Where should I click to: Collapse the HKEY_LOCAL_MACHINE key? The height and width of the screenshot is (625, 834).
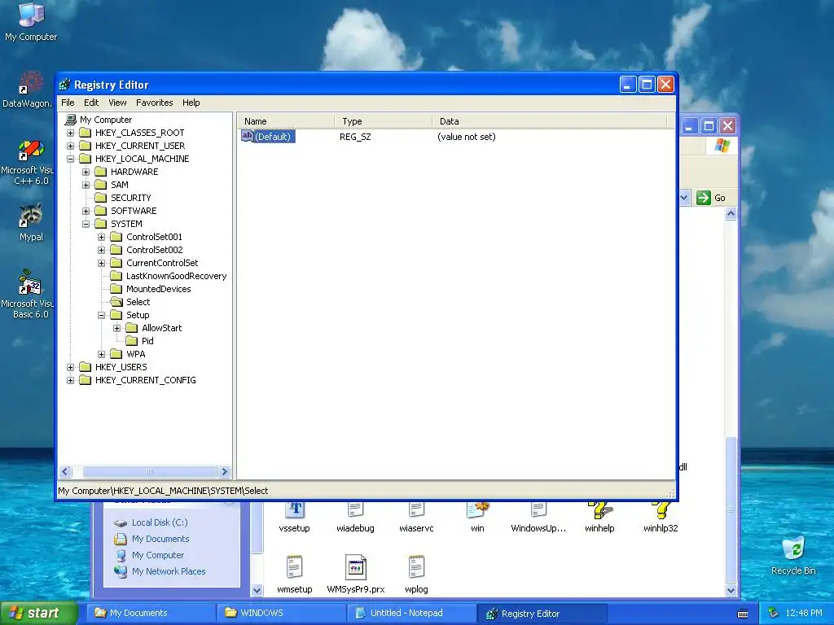coord(70,159)
